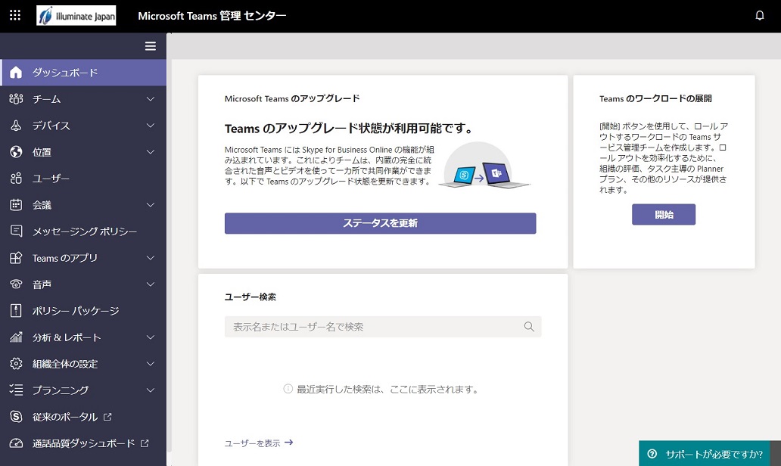781x466 pixels.
Task: Follow the ユーザーを表示 link
Action: coord(259,443)
